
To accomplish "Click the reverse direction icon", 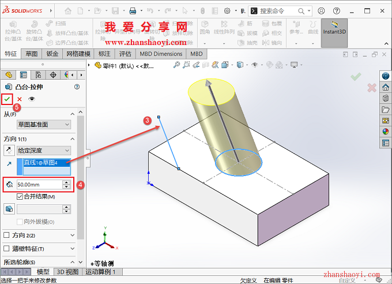I will point(8,151).
